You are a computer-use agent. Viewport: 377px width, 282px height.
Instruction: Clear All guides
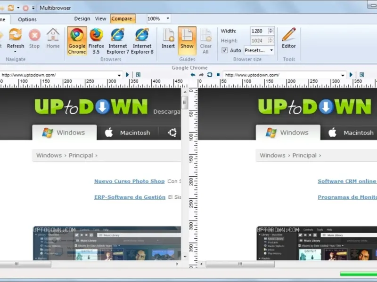tap(205, 41)
